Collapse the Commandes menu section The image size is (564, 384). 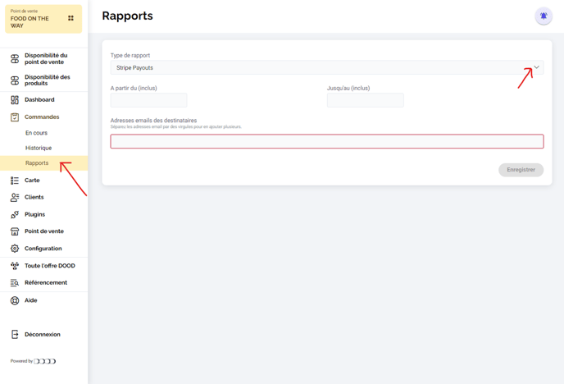41,117
